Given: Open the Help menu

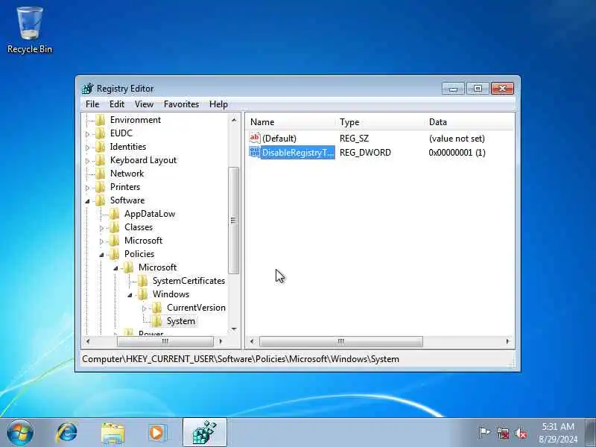Looking at the screenshot, I should coord(218,104).
